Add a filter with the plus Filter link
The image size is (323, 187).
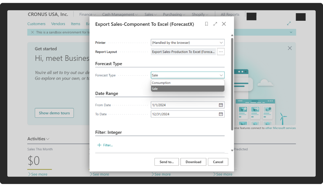coord(105,145)
